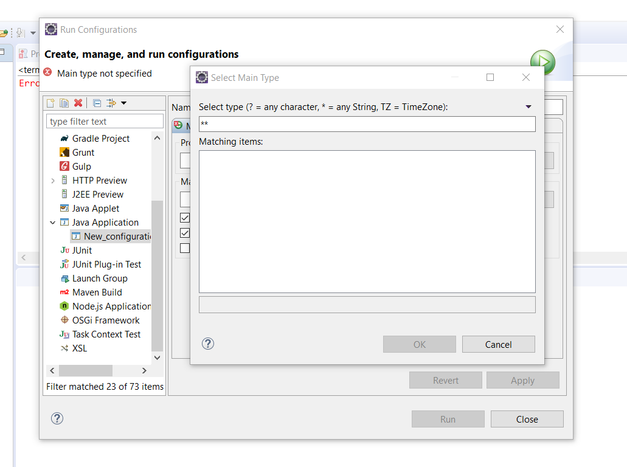Select Gradle Project in the tree
Screen dimensions: 627x467
pyautogui.click(x=101, y=139)
